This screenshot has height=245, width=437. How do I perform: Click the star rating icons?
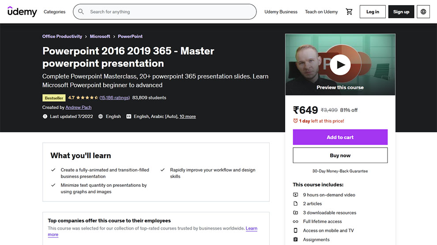click(87, 98)
